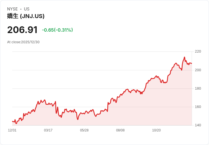The width and height of the screenshot is (209, 145).
Task: Select the 12/31 date on x-axis
Action: [x=12, y=130]
